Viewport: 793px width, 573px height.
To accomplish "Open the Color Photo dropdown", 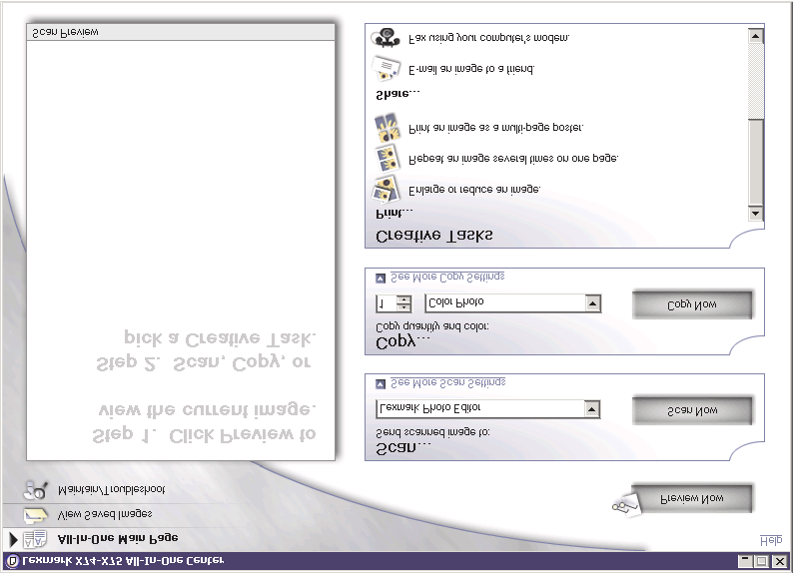I will pyautogui.click(x=512, y=303).
